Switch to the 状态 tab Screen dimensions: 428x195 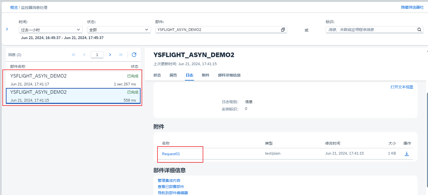[157, 75]
